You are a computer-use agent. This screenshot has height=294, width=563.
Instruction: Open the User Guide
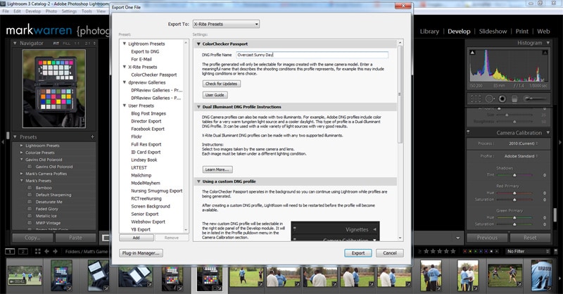click(215, 95)
